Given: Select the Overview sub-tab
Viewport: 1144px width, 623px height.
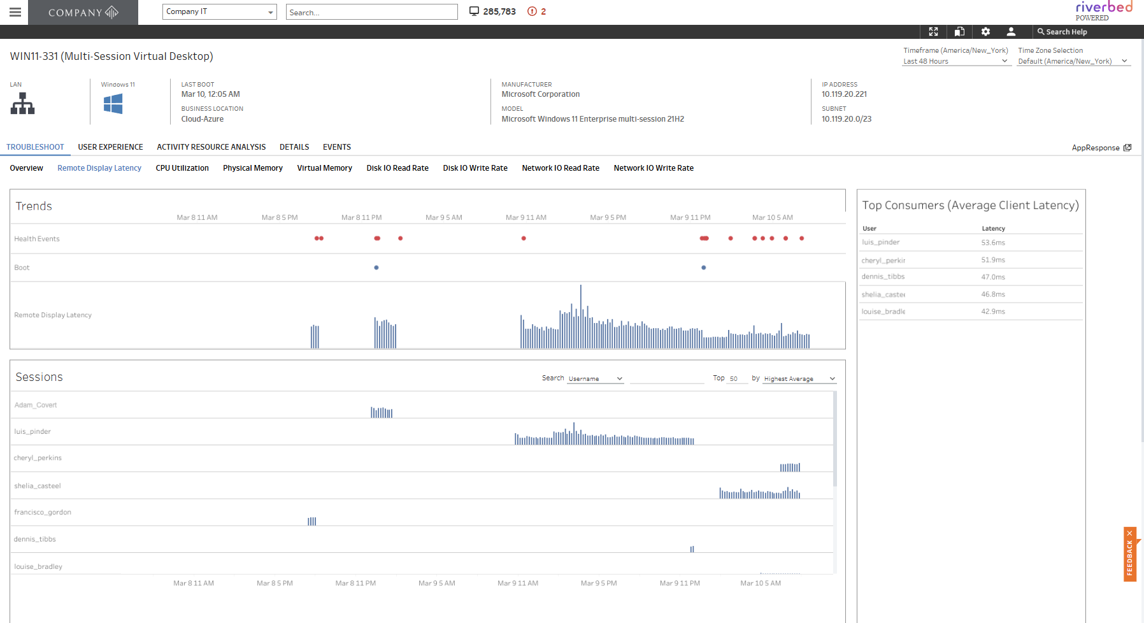Looking at the screenshot, I should tap(27, 168).
